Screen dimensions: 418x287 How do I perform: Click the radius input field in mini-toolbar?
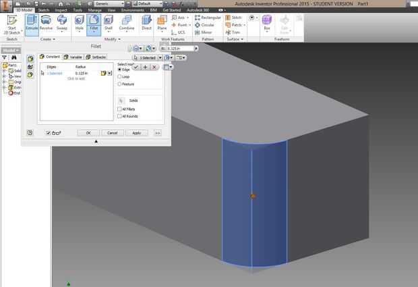(x=181, y=49)
